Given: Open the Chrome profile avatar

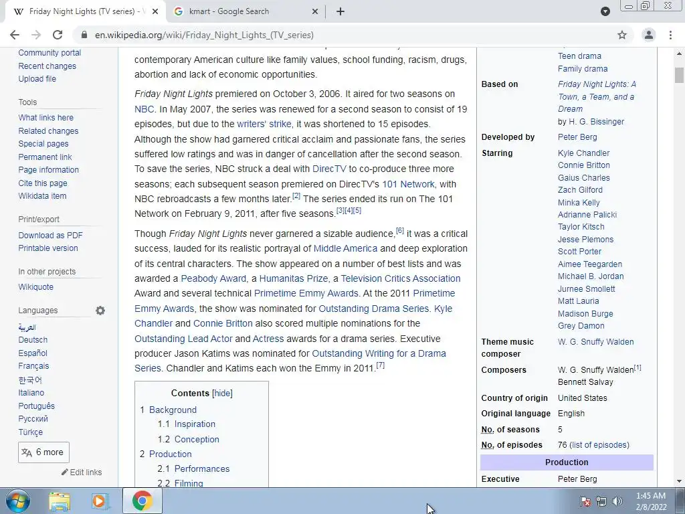Looking at the screenshot, I should point(649,35).
